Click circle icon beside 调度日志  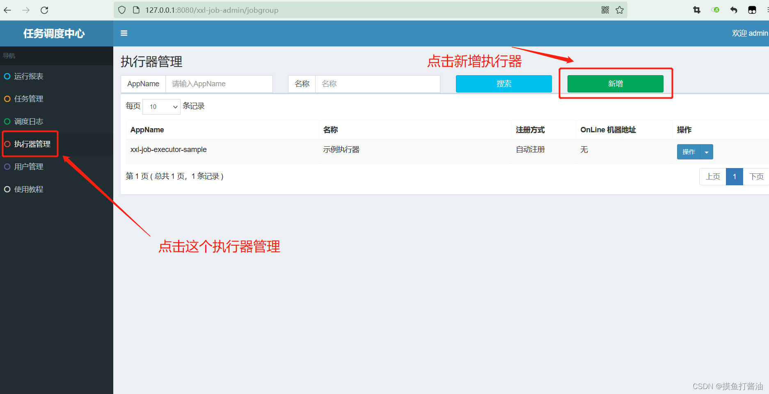7,122
